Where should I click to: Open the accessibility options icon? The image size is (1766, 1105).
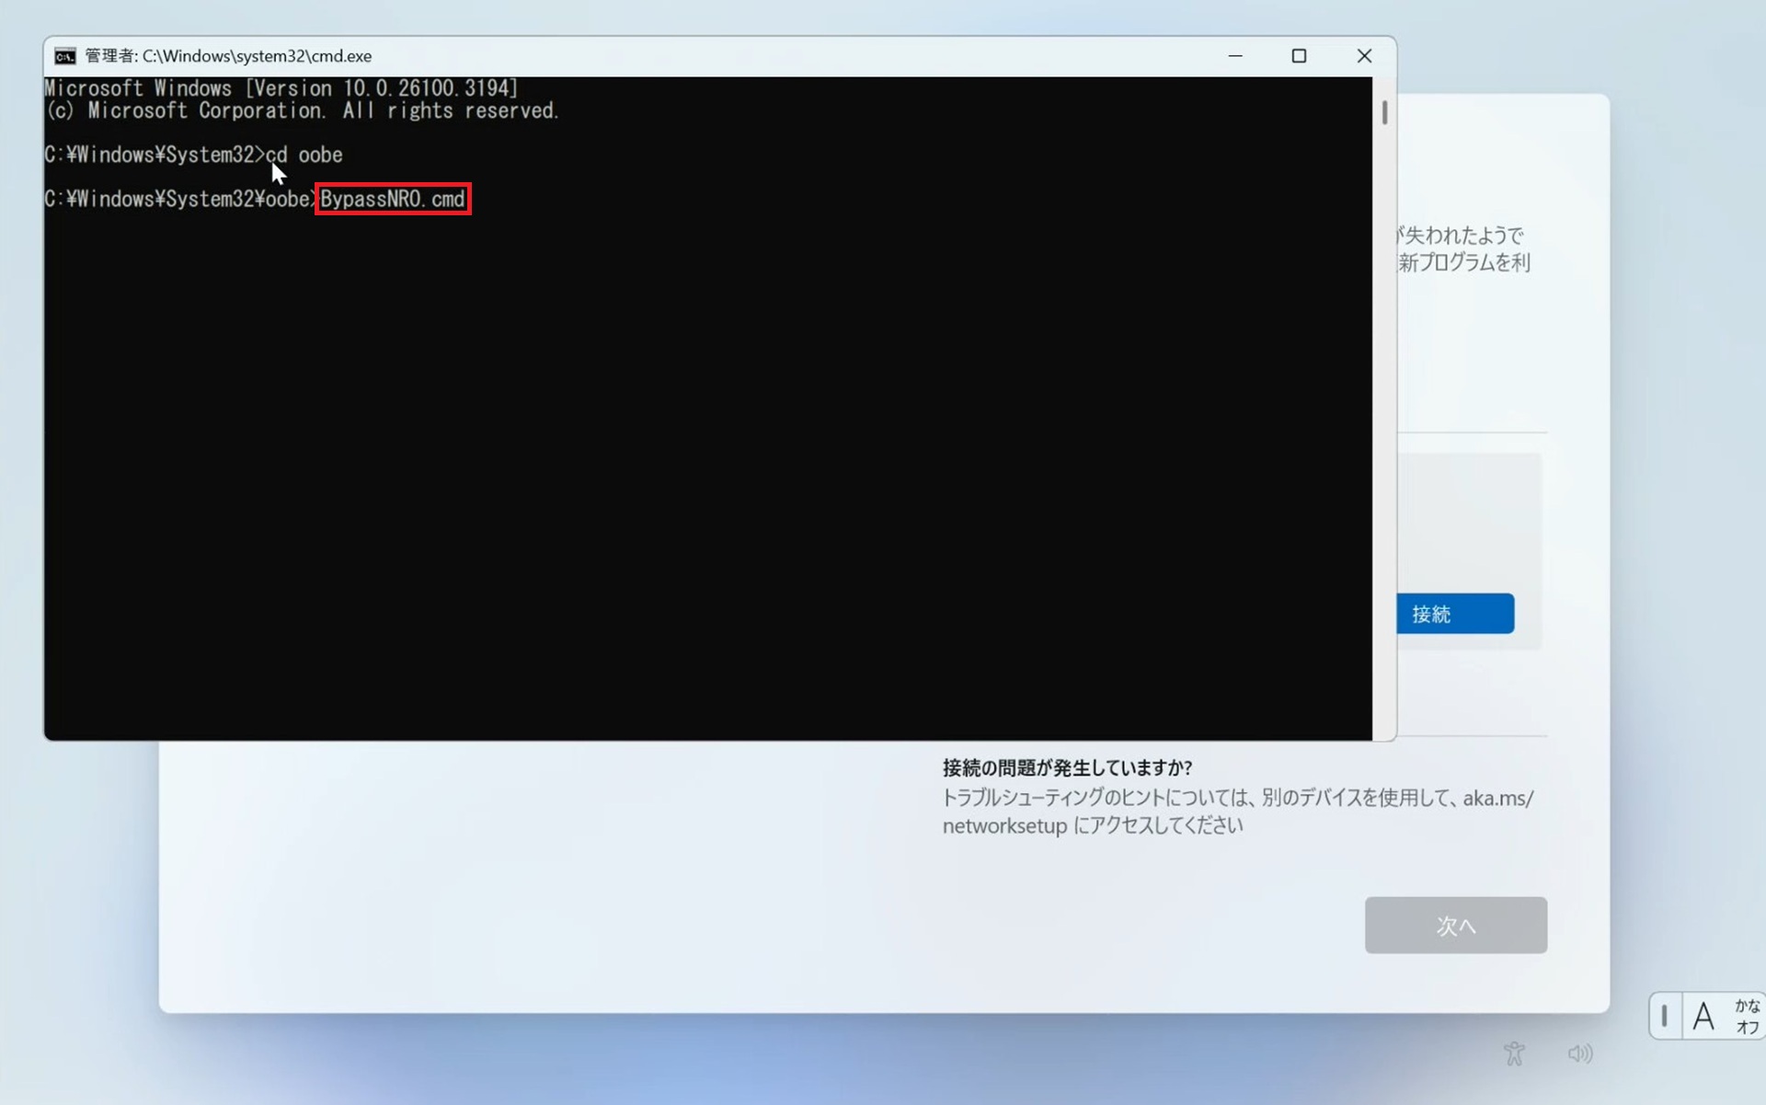tap(1514, 1053)
